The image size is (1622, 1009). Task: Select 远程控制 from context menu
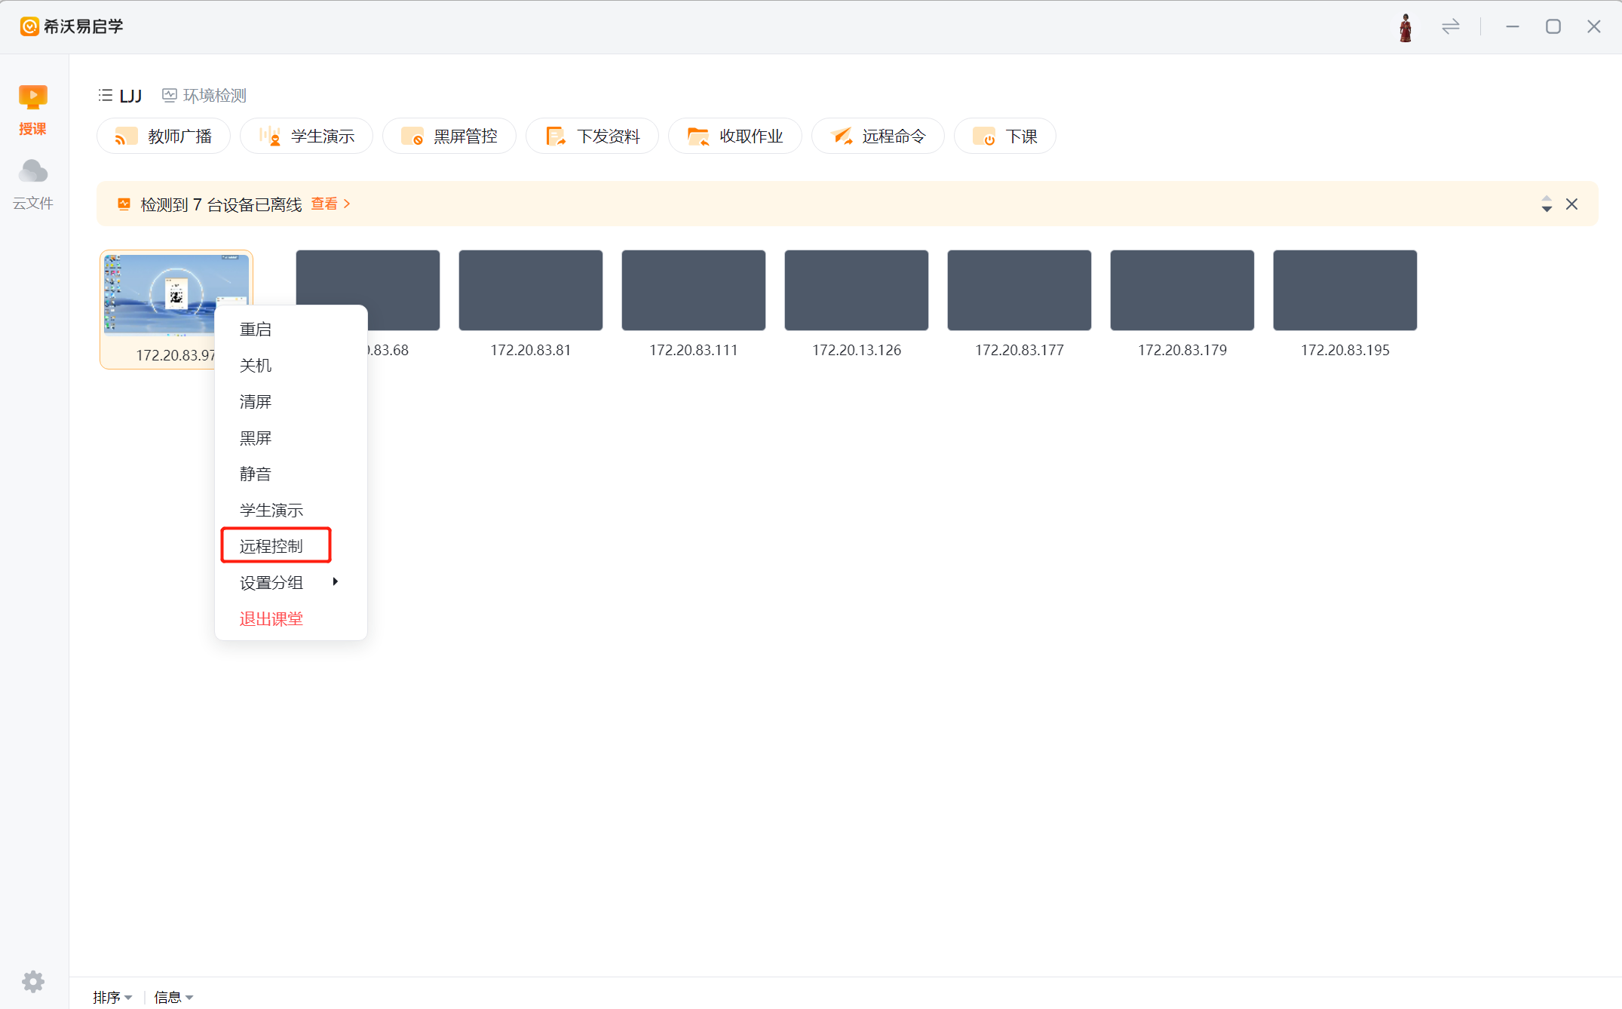(x=271, y=546)
